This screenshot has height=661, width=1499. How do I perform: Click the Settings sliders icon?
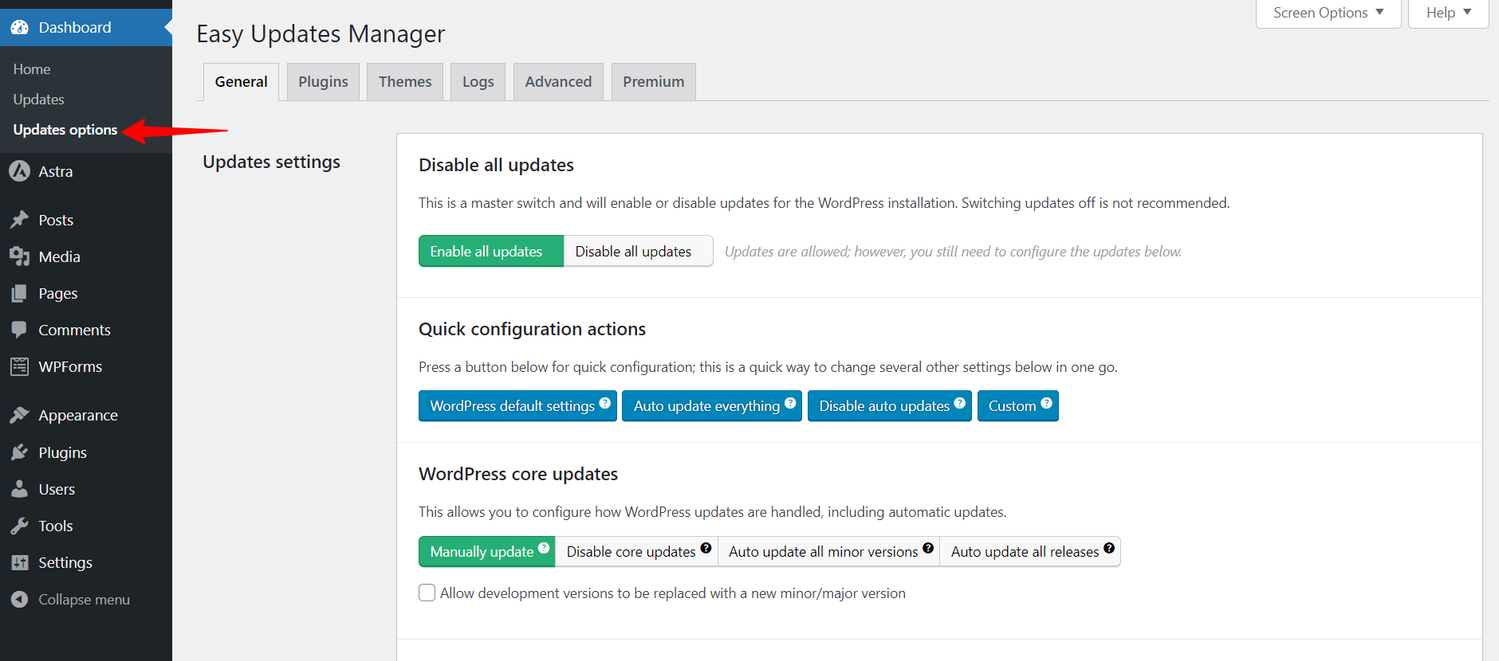pyautogui.click(x=20, y=562)
